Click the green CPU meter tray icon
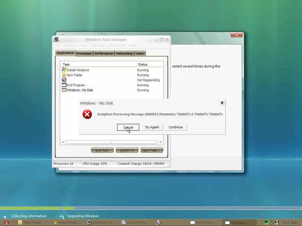302x226 pixels. pyautogui.click(x=266, y=222)
